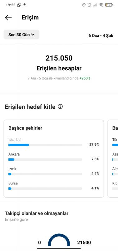118x251 pixels.
Task: Tap the Takipçi olanlar ve olmayanlar heading
Action: pyautogui.click(x=37, y=213)
